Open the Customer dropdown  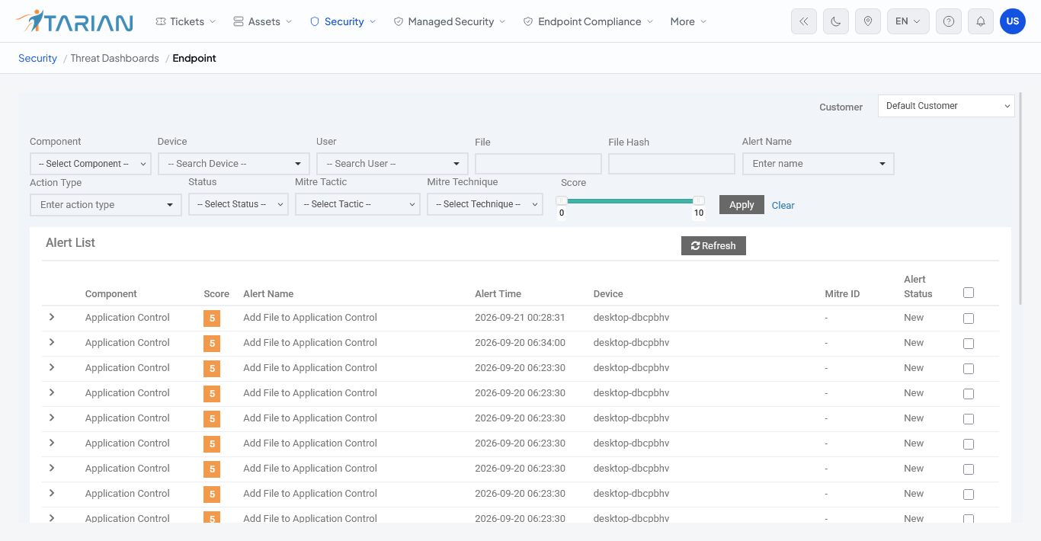947,106
